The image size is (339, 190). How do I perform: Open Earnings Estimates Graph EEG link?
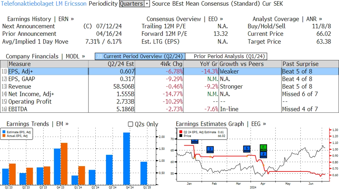(x=221, y=124)
